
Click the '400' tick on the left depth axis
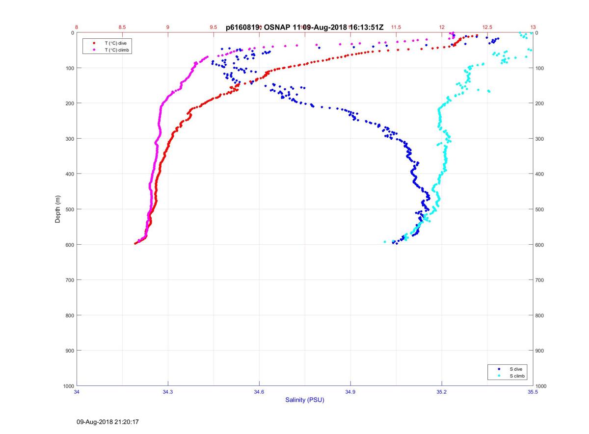[69, 174]
